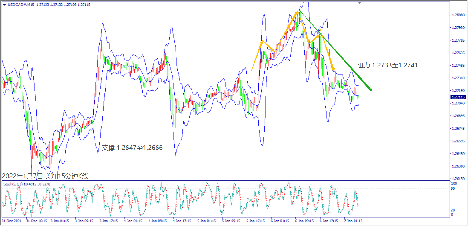Click the 1.26595 price axis label
The image size is (468, 226).
(459, 141)
